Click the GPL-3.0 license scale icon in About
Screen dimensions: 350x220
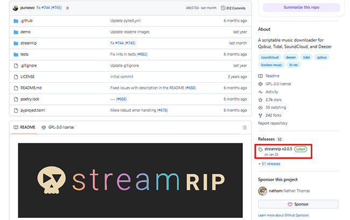pyautogui.click(x=260, y=84)
